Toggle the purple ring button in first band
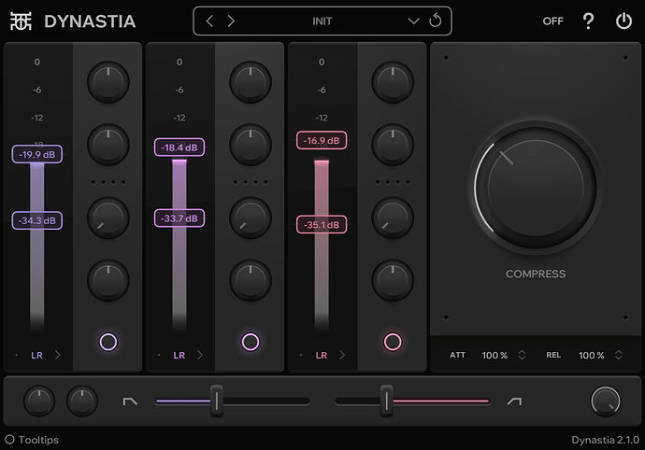The height and width of the screenshot is (450, 645). pos(108,342)
